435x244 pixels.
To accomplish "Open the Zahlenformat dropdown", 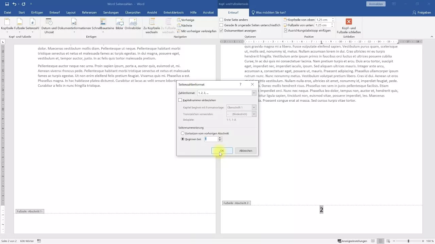I will pos(254,93).
